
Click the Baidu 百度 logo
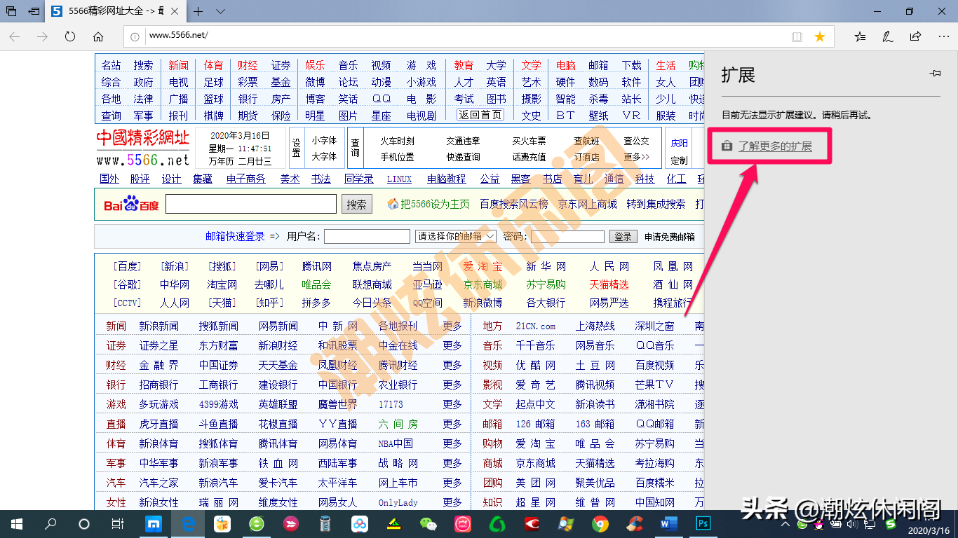pyautogui.click(x=131, y=204)
